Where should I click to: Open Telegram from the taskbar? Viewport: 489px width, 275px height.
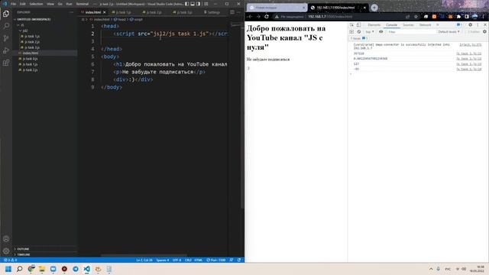[76, 269]
